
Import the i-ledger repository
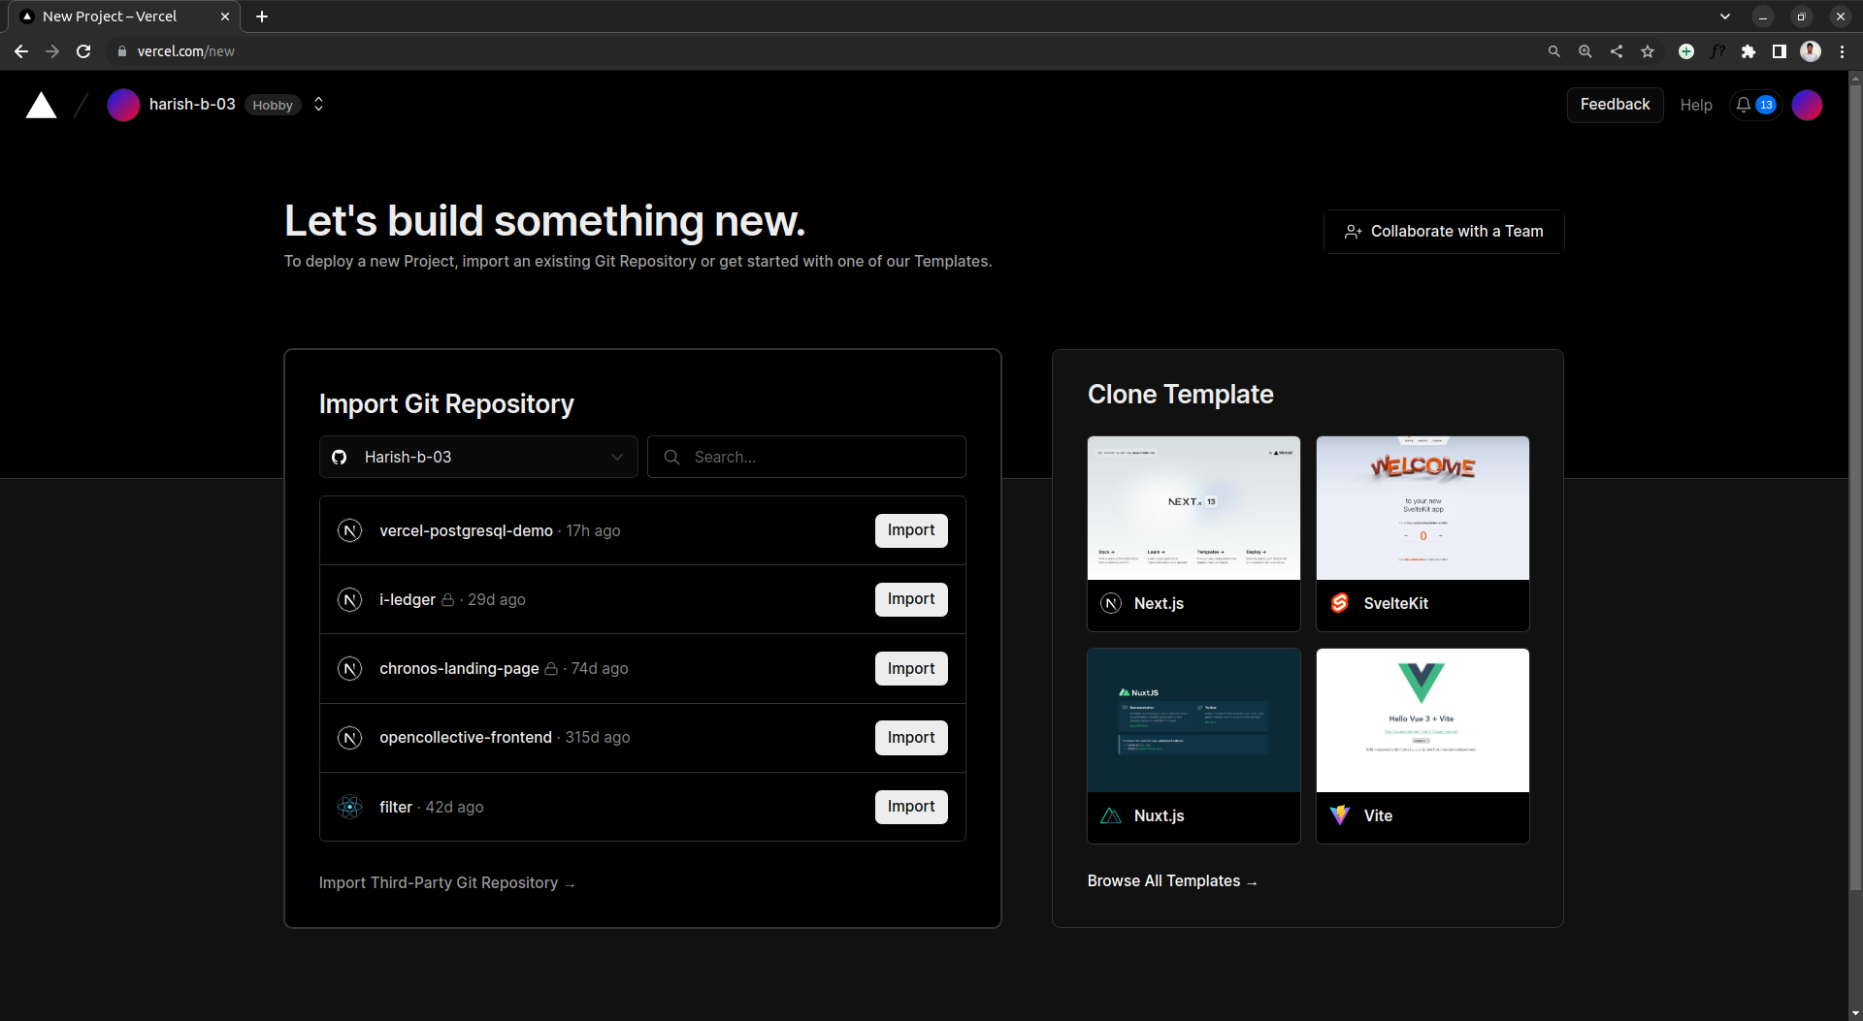(911, 599)
